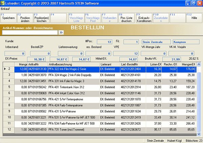The image size is (203, 143).
Task: Click the search arrow button next to article field
Action: click(x=62, y=33)
